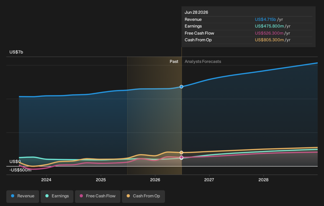The image size is (324, 206).
Task: Click the 'Past' label on the chart
Action: pyautogui.click(x=174, y=62)
